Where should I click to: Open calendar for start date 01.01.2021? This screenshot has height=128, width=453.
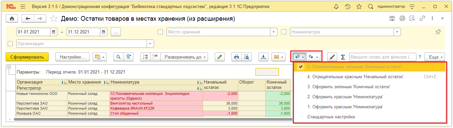tap(54, 32)
